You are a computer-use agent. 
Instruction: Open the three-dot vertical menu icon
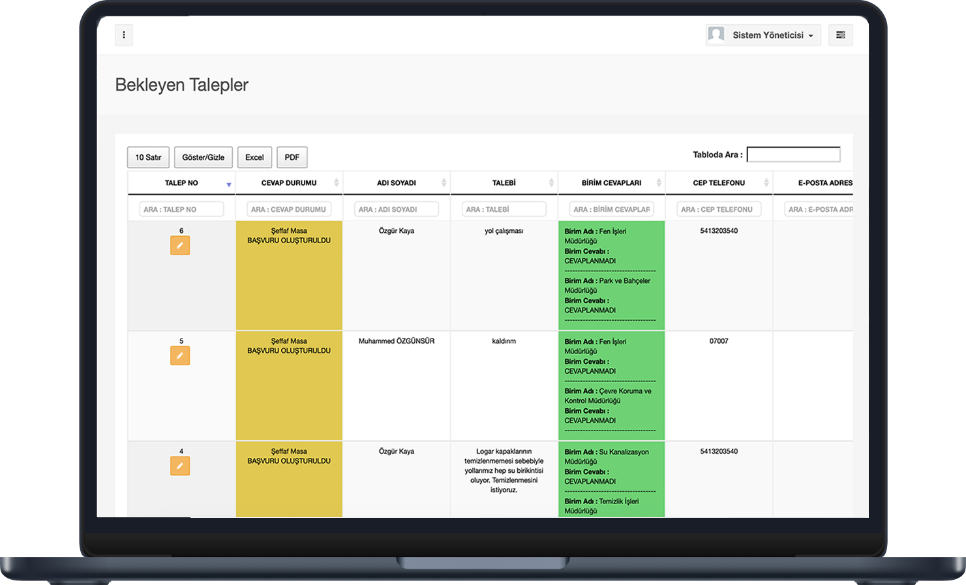[124, 35]
